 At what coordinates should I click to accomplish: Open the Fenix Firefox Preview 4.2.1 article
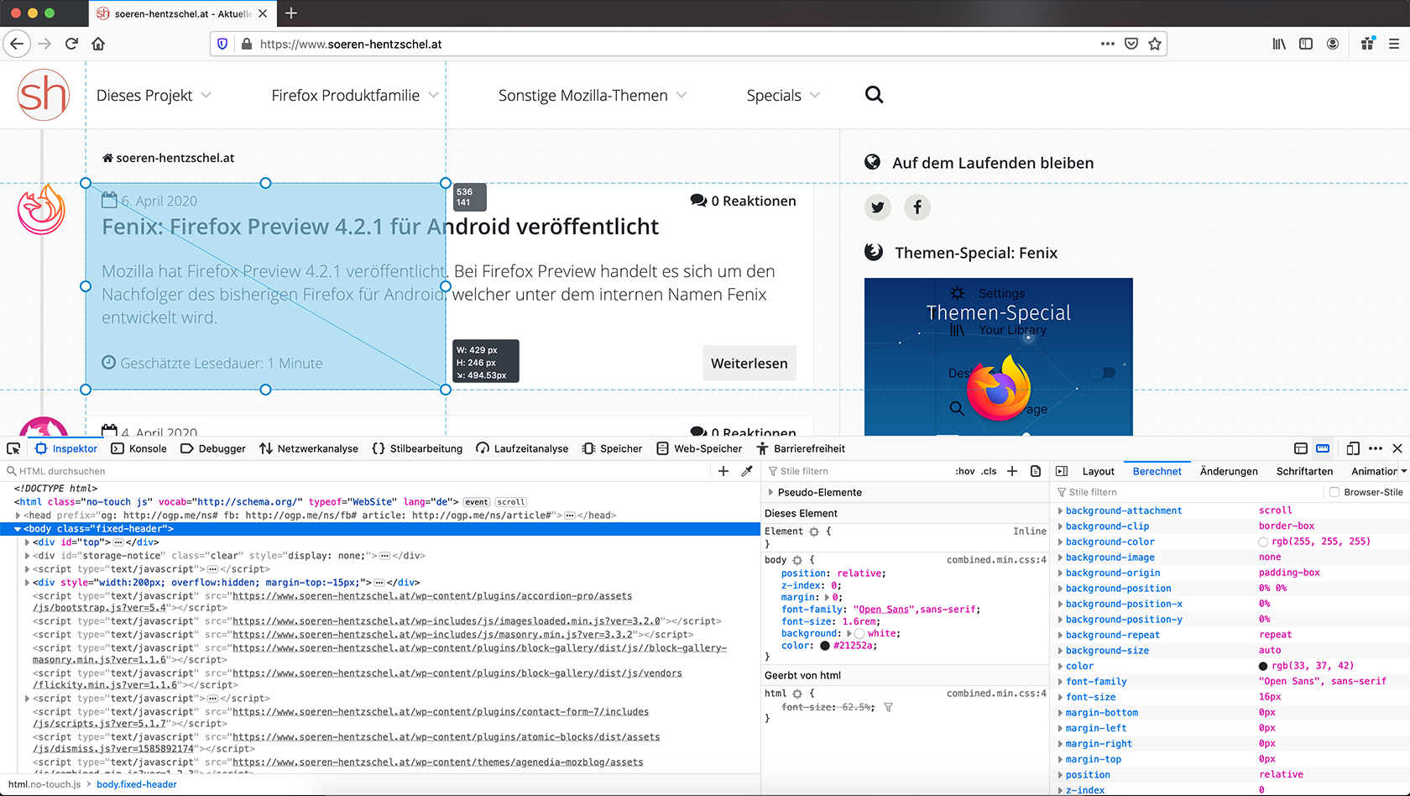pyautogui.click(x=380, y=227)
